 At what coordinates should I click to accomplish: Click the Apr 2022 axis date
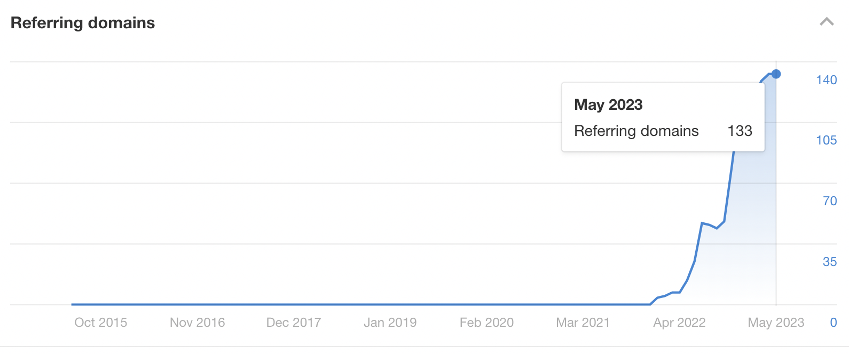tap(679, 323)
